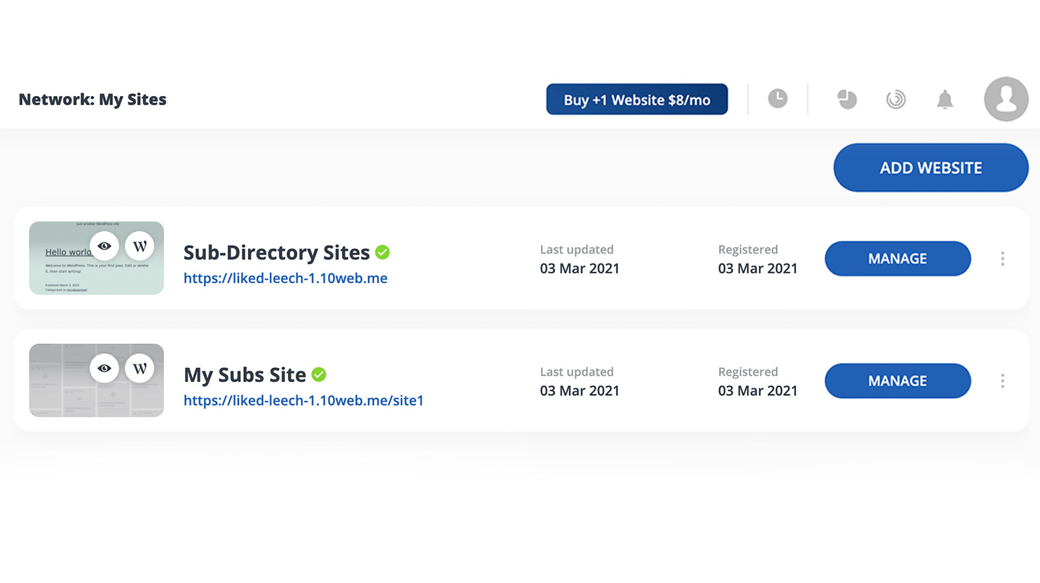
Task: Open the link https://liked-leech-1.10web.me
Action: click(285, 278)
